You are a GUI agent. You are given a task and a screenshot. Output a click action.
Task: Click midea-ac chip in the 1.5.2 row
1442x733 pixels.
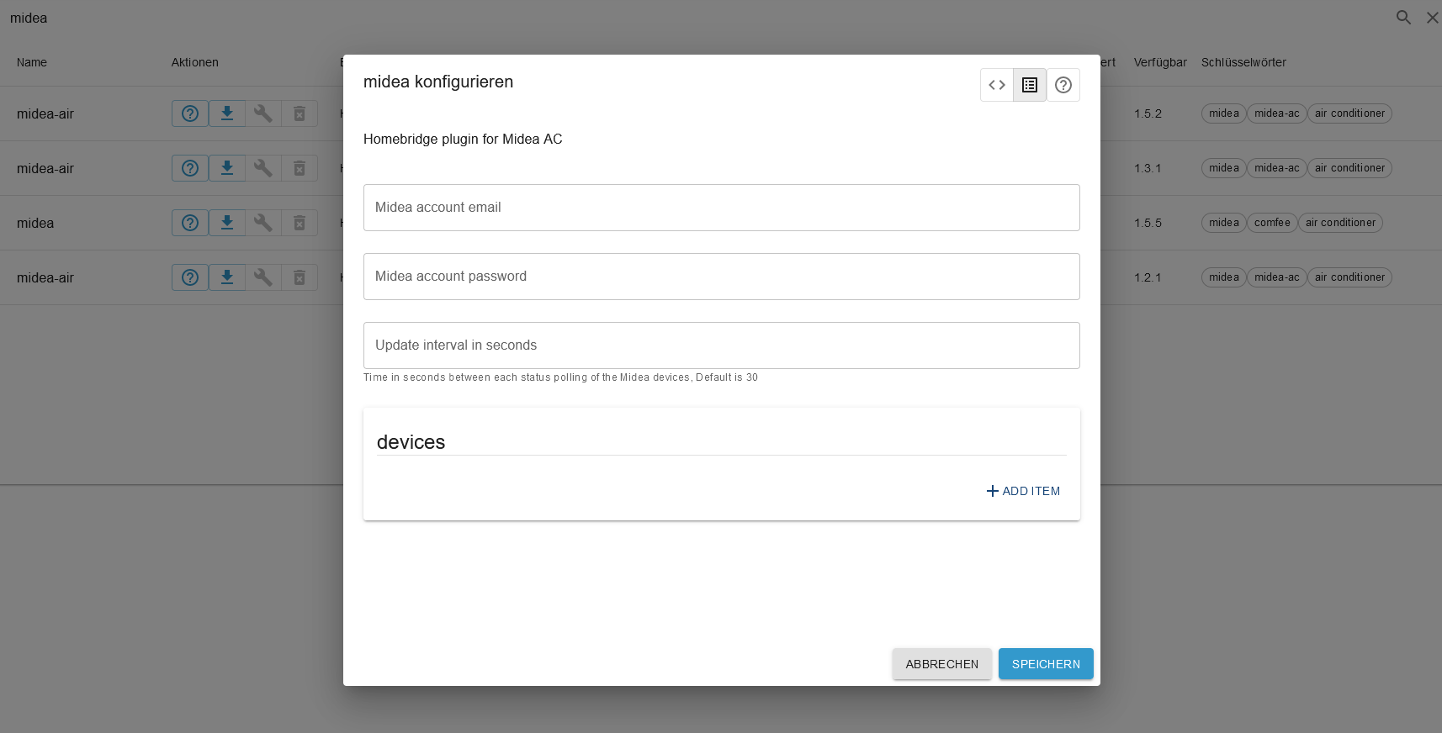click(x=1277, y=113)
